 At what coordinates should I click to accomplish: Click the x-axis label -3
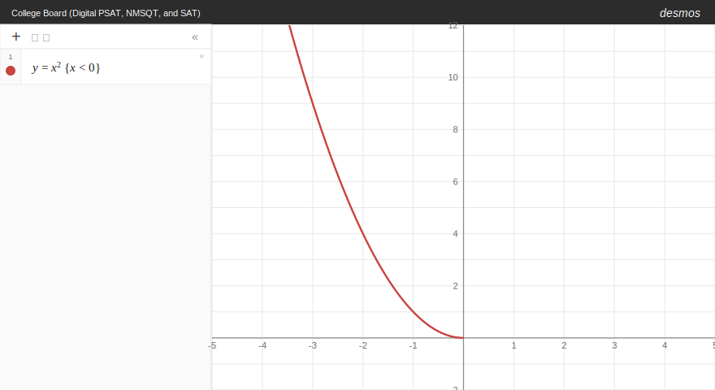pyautogui.click(x=312, y=346)
